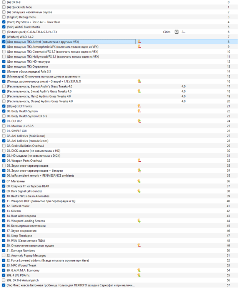238x288 pixels.
Task: Uncheck the HD текстуры mod
Action: click(4, 62)
